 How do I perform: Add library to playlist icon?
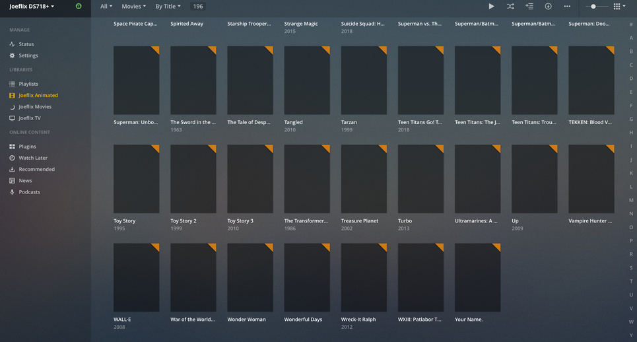(529, 6)
